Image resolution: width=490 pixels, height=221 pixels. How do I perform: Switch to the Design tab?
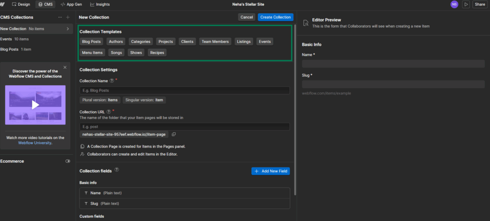pos(21,4)
